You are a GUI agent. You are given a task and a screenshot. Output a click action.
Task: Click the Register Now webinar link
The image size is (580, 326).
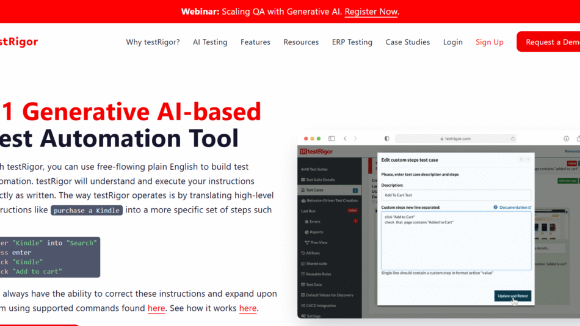(371, 12)
